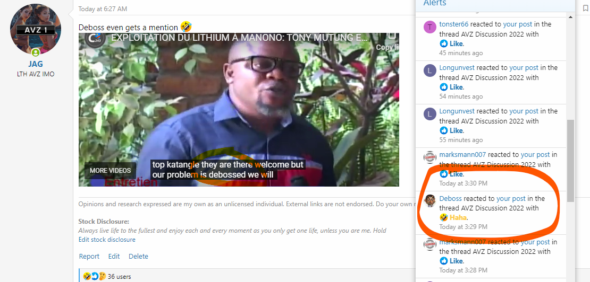Click the MORE VIDEOS button
590x282 pixels.
(x=110, y=171)
